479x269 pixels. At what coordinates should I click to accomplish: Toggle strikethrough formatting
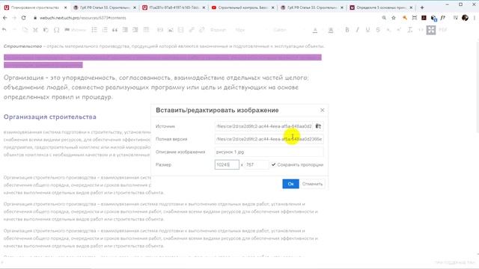378,30
